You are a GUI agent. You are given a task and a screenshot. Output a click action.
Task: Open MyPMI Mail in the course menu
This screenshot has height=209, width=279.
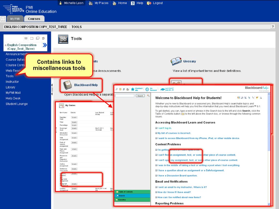click(x=13, y=93)
